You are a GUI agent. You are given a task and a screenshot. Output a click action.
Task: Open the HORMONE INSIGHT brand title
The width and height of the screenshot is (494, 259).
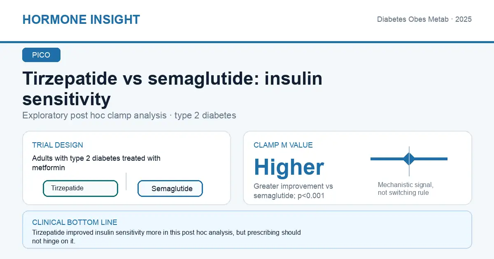81,19
